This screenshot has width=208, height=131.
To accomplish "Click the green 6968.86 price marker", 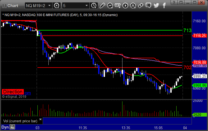I will 199,85.
